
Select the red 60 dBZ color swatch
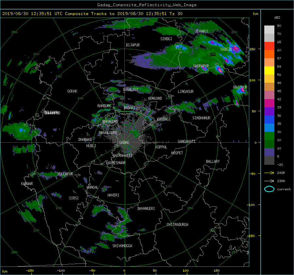click(269, 46)
